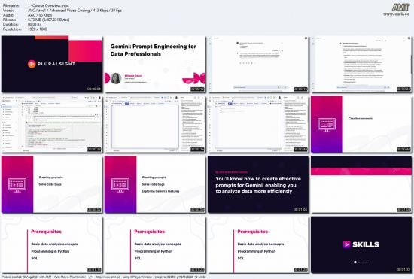414x279 pixels.
Task: Click the Duration value '00:01:33'
Action: tap(35, 25)
